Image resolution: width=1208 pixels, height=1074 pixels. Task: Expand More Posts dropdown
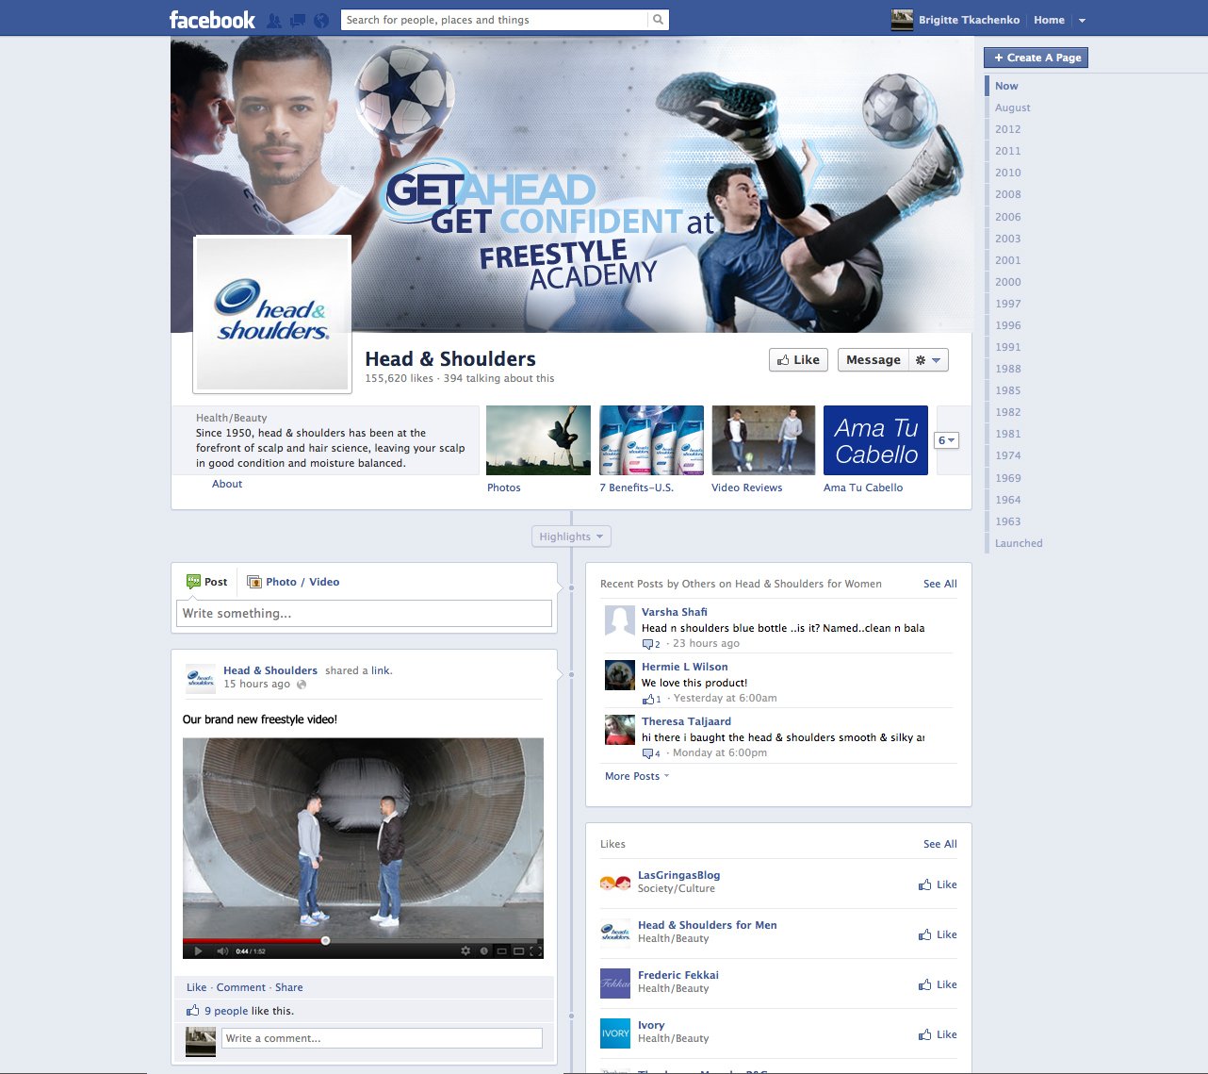(x=637, y=776)
